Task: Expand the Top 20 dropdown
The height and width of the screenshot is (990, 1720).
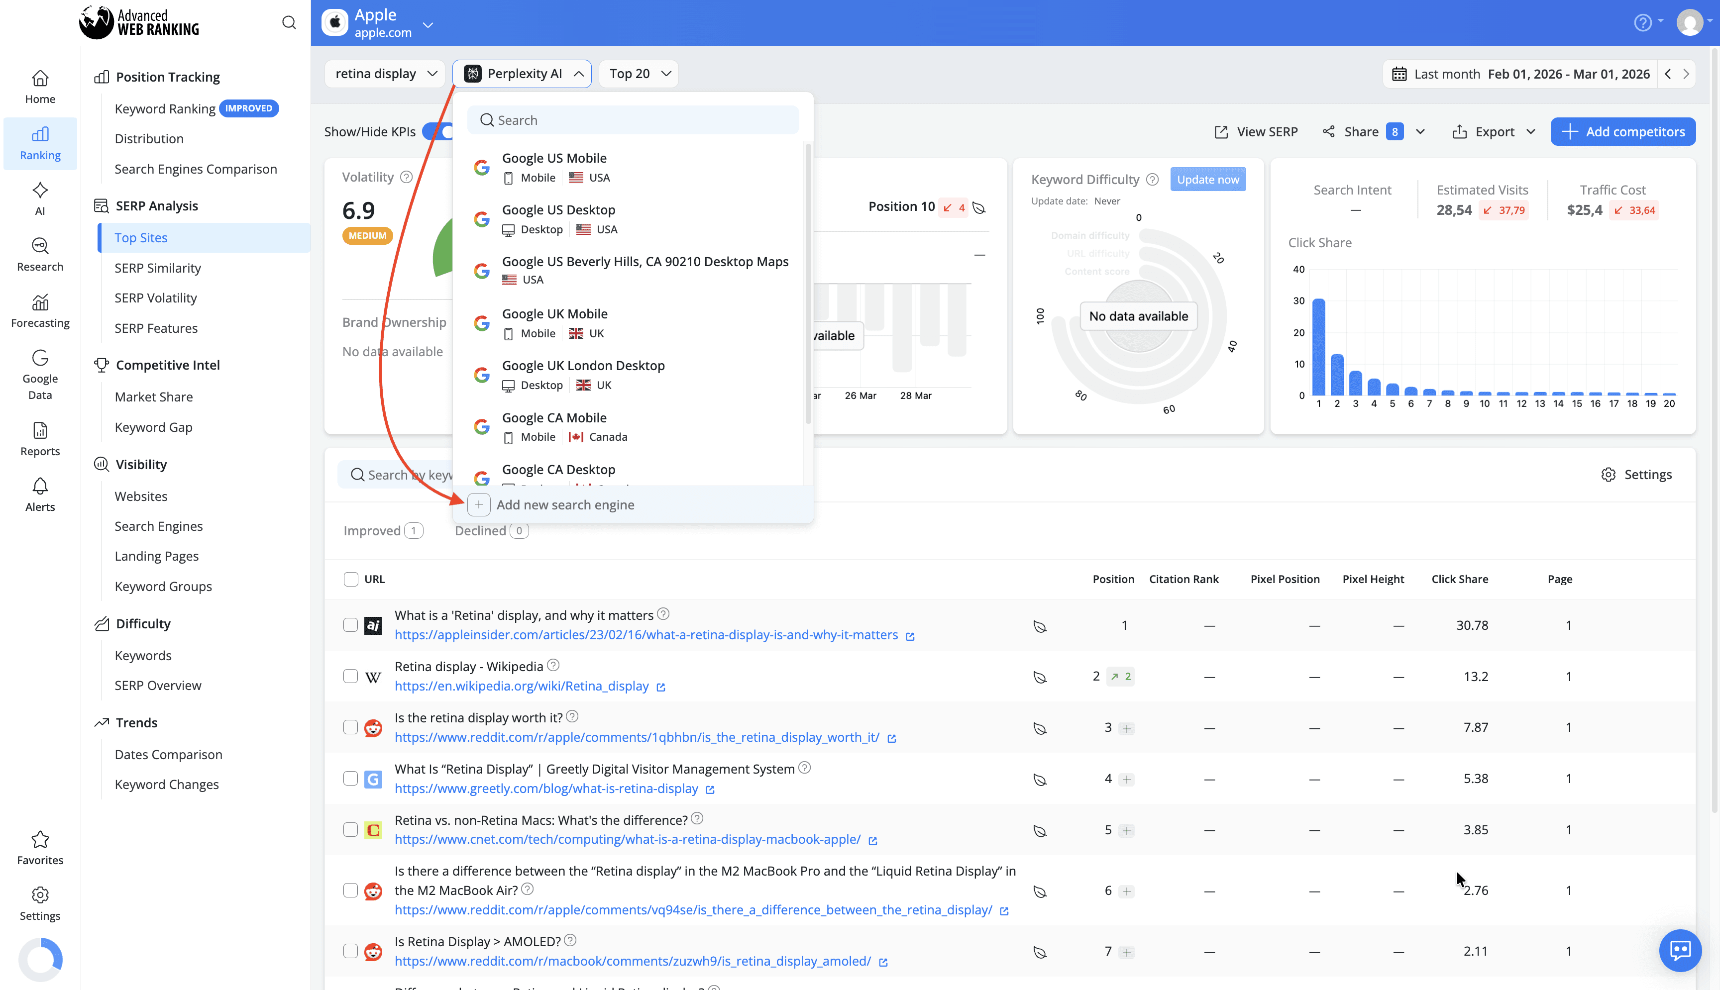Action: coord(638,74)
